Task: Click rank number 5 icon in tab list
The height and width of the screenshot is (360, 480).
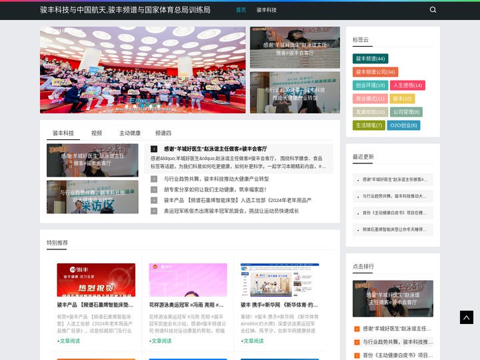Action: pos(154,211)
